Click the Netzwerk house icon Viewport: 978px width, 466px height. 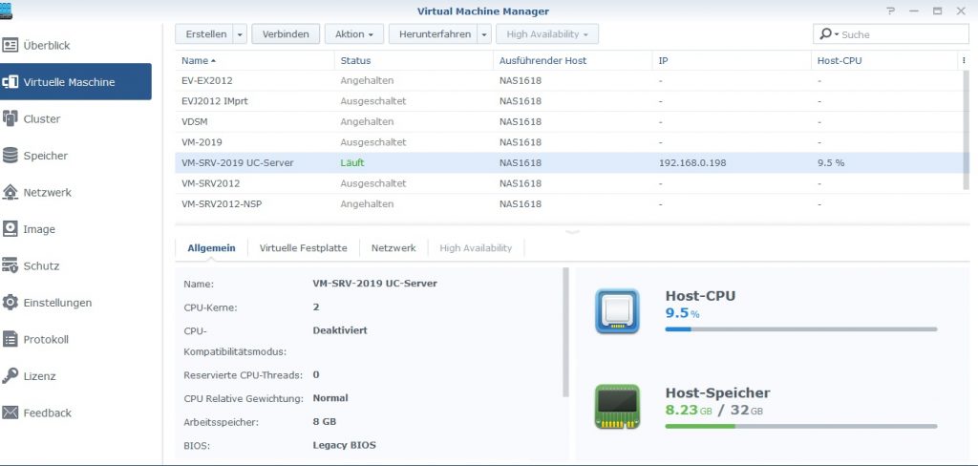point(10,192)
